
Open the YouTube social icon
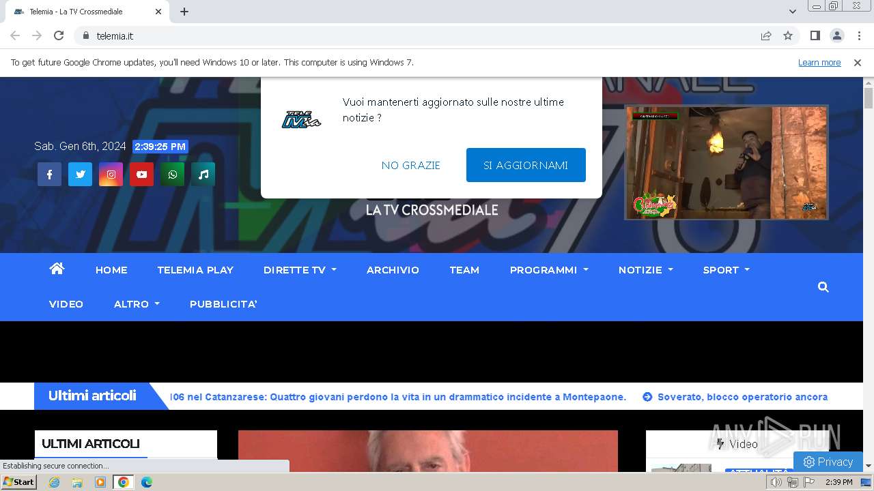coord(141,175)
